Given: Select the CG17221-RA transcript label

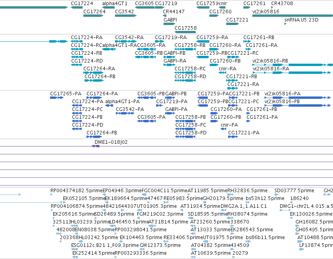Looking at the screenshot, I should coord(243,84).
